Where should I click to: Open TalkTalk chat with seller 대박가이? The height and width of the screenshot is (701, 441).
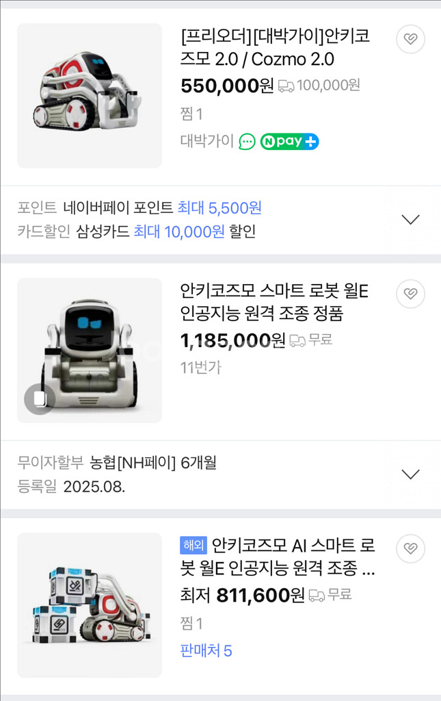[246, 142]
